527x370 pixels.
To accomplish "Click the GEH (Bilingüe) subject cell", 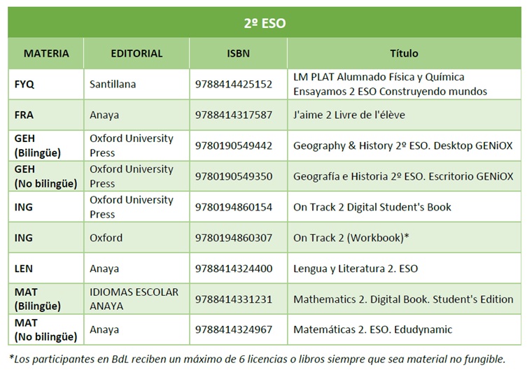I will pyautogui.click(x=46, y=145).
